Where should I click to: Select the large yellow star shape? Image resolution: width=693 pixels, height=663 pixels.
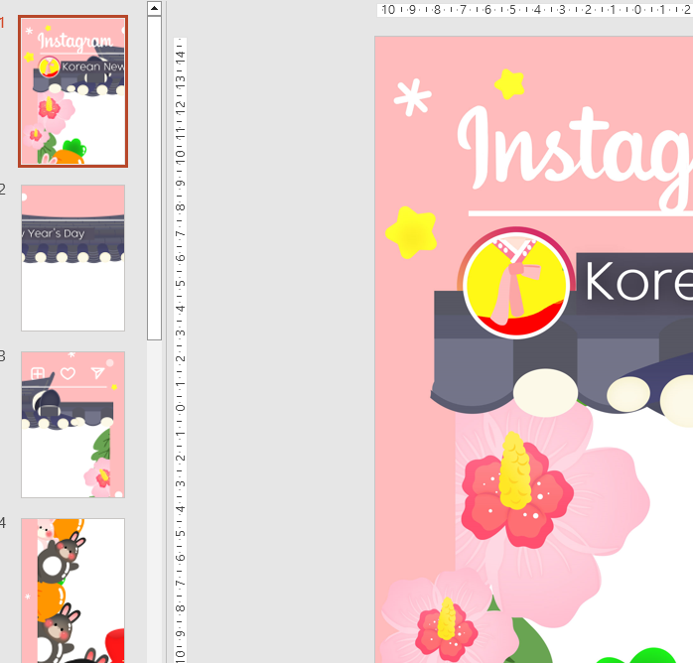[411, 232]
